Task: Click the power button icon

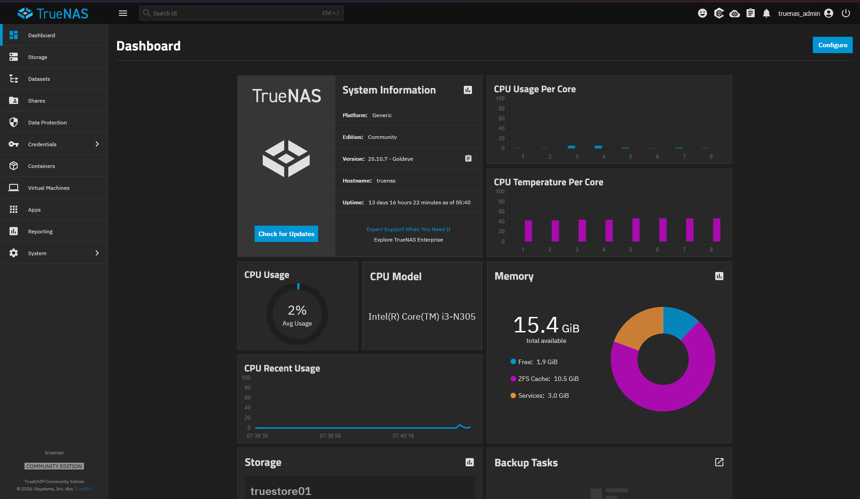Action: coord(846,13)
